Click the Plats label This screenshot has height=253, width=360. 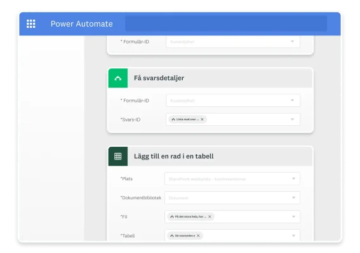coord(126,179)
